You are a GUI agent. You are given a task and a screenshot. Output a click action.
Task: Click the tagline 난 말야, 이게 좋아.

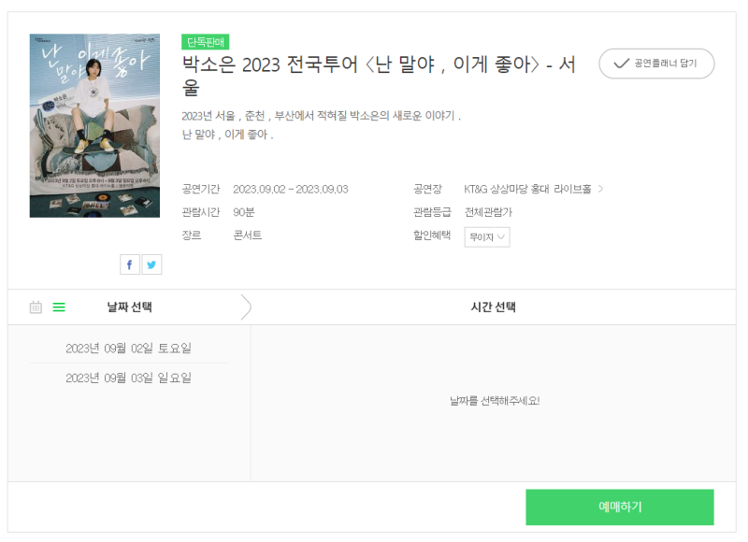point(227,135)
